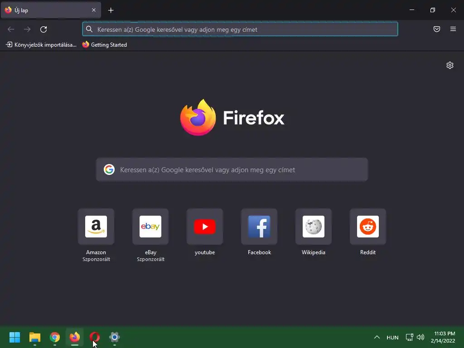Reload the current page
The height and width of the screenshot is (348, 464).
pyautogui.click(x=43, y=29)
